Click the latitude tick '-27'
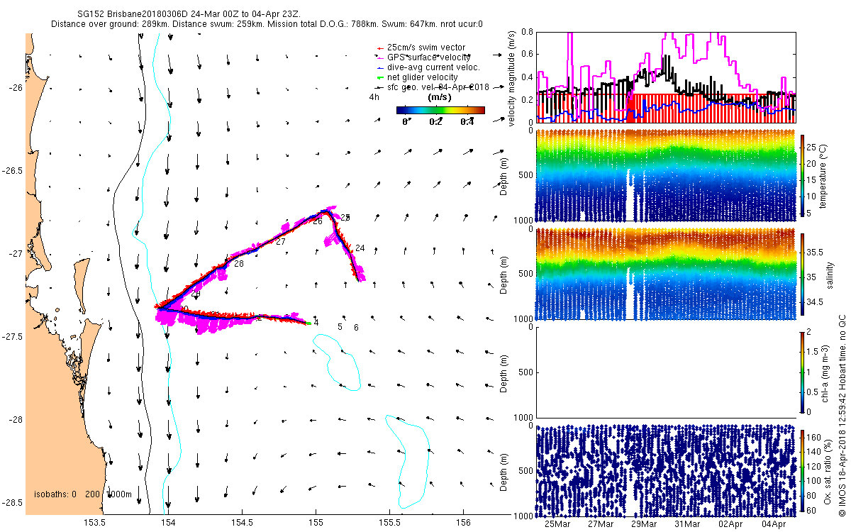Viewport: 851px width, 532px height. [16, 254]
